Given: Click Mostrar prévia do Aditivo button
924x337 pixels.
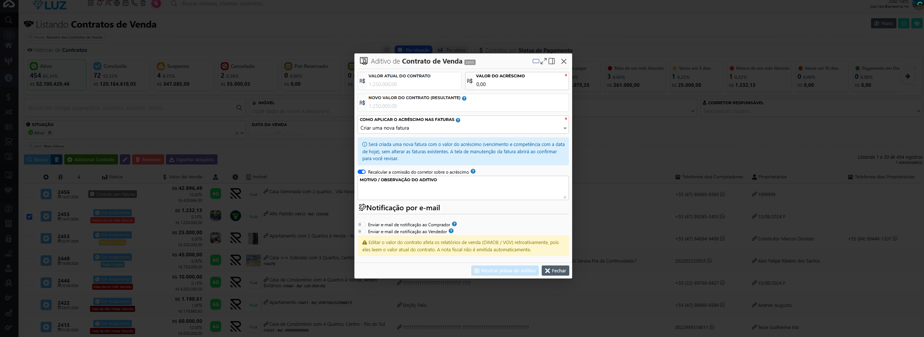Looking at the screenshot, I should pos(505,271).
